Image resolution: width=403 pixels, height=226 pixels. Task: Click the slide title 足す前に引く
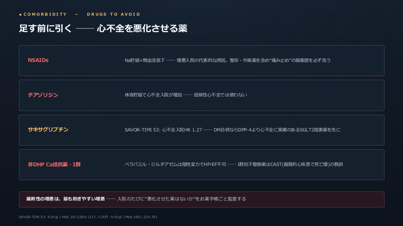pyautogui.click(x=45, y=28)
